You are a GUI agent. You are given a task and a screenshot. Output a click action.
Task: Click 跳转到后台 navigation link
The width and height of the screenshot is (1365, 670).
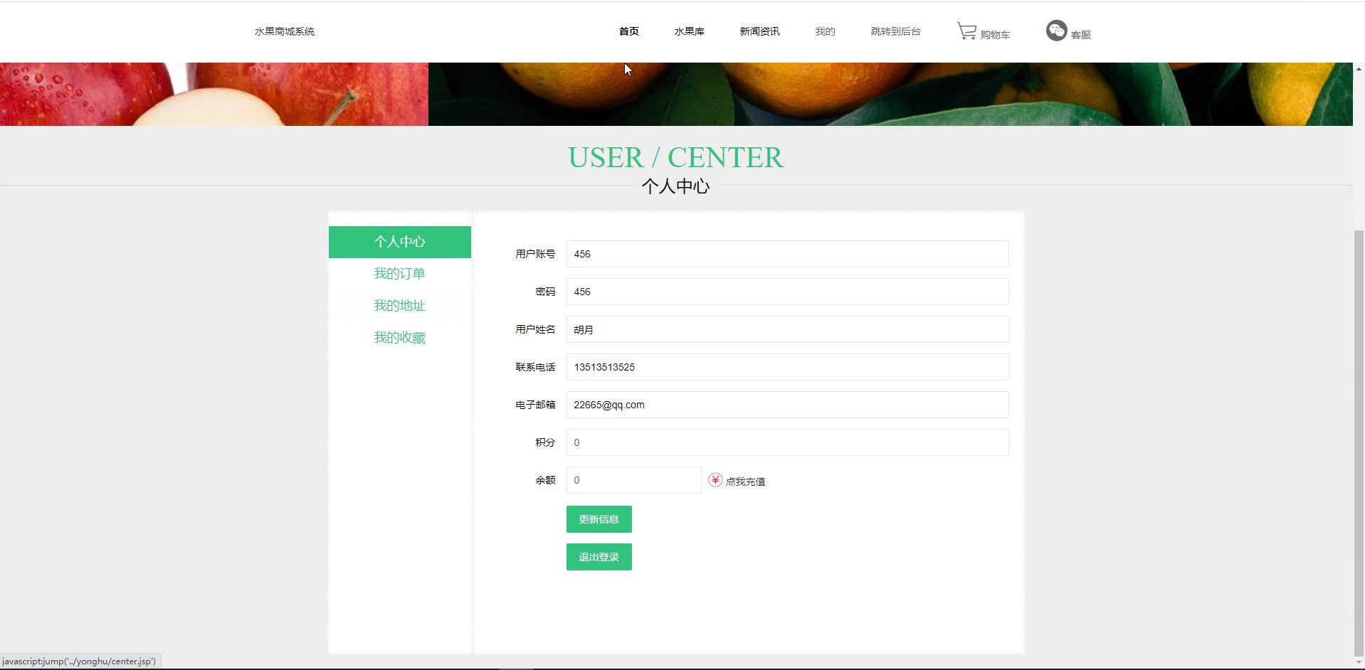(895, 31)
